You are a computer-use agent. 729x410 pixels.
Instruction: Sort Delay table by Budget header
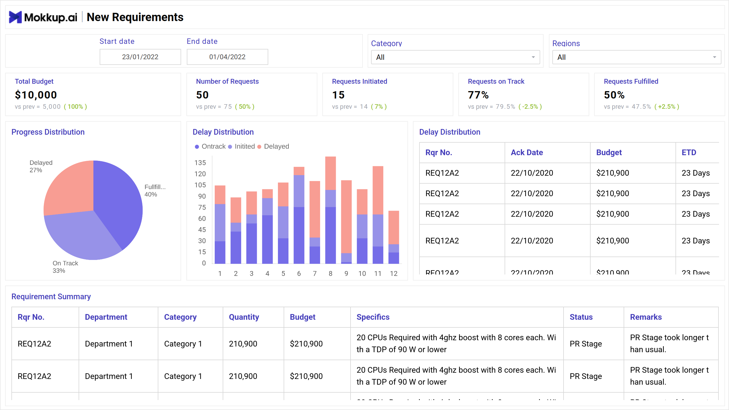pyautogui.click(x=609, y=153)
